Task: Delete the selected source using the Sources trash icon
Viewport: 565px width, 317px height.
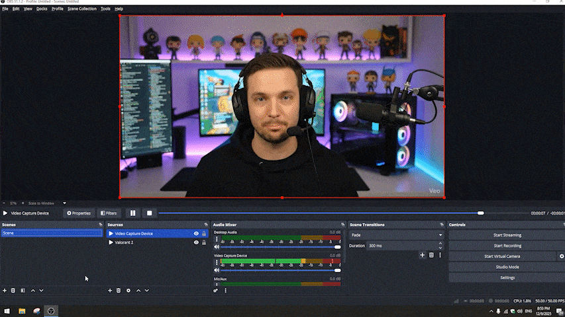Action: (119, 291)
